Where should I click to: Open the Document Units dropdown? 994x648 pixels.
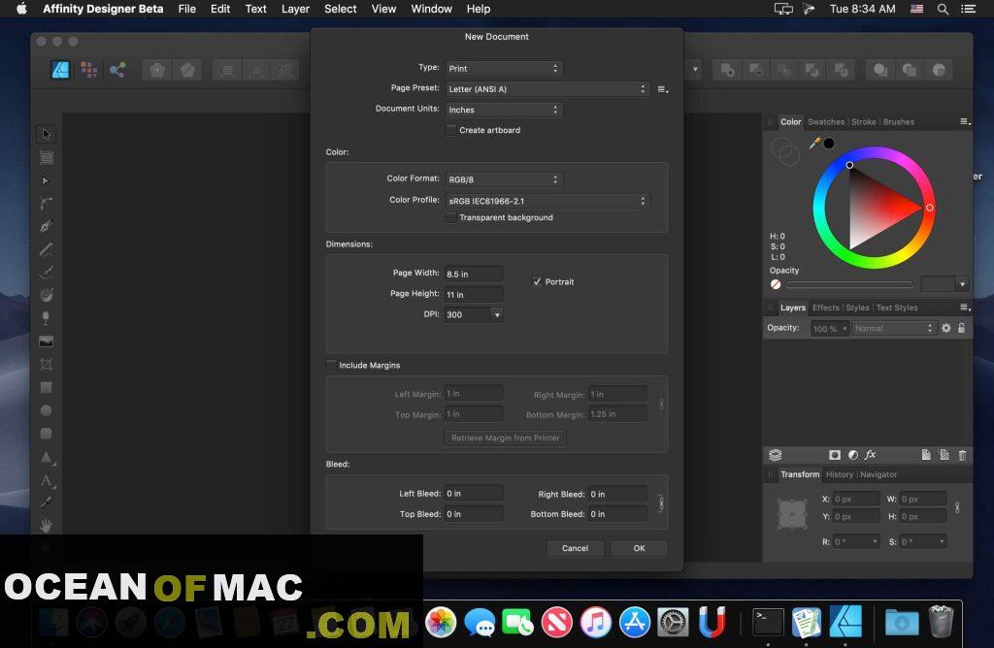point(504,110)
